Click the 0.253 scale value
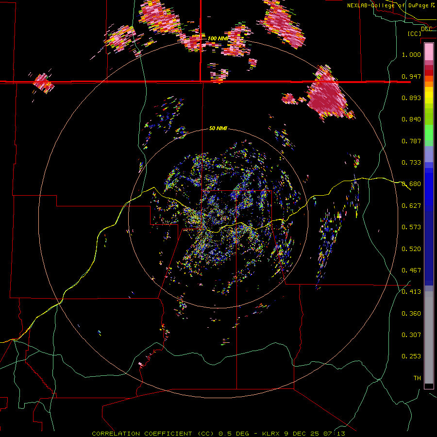Viewport: 437px width, 437px height. tap(411, 356)
